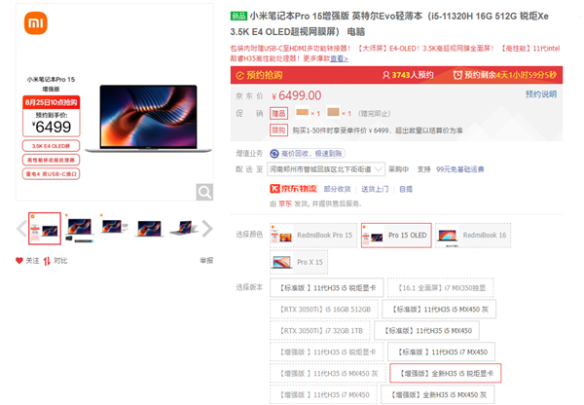584x405 pixels.
Task: Select 【增强版】11代H35 i5 MX450 灰 version
Action: click(327, 373)
